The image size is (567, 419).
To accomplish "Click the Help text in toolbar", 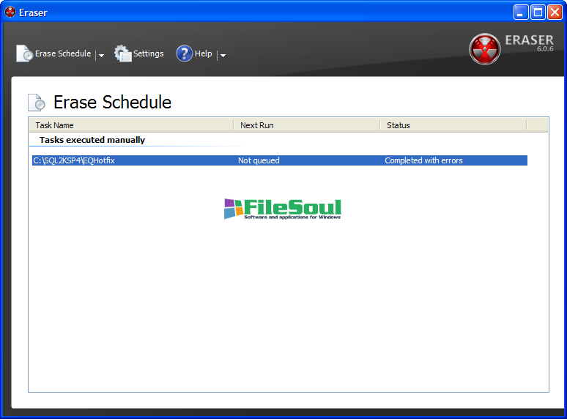I will [203, 53].
